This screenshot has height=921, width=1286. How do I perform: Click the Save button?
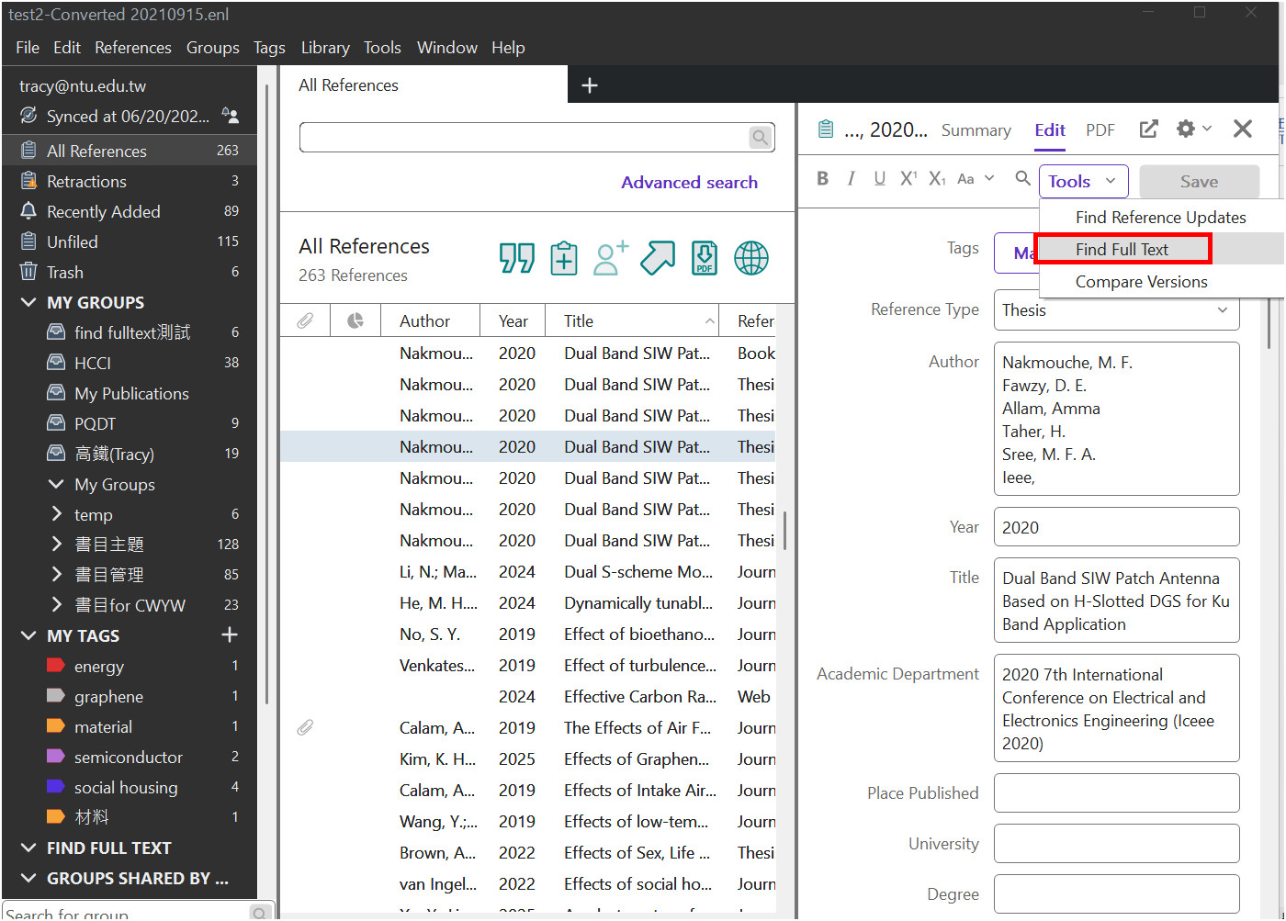[x=1199, y=182]
